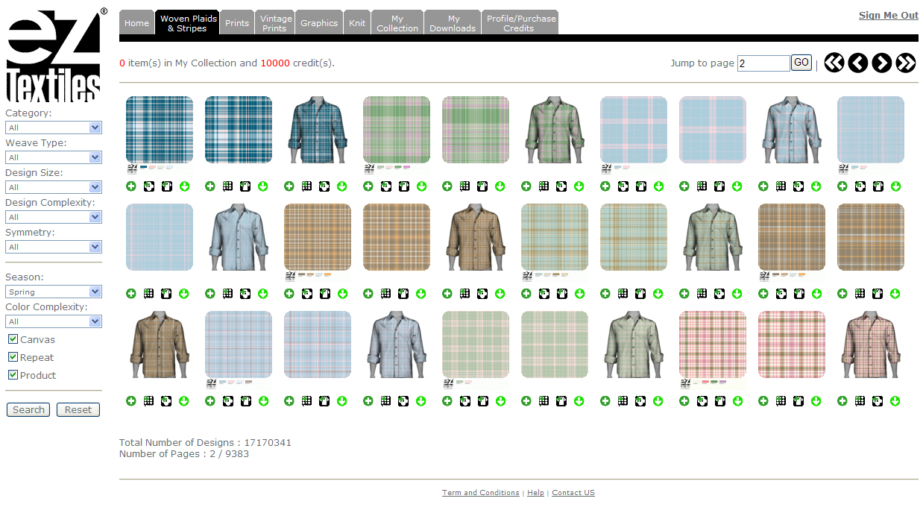Uncheck the Repeat checkbox
The height and width of the screenshot is (516, 923).
pos(13,357)
